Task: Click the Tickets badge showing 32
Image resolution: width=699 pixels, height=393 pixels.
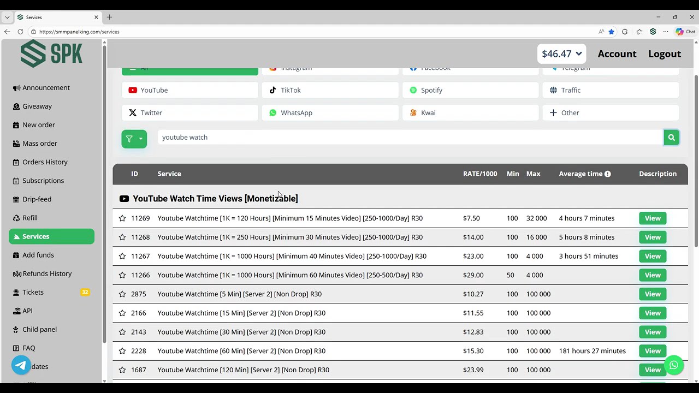Action: 85,293
